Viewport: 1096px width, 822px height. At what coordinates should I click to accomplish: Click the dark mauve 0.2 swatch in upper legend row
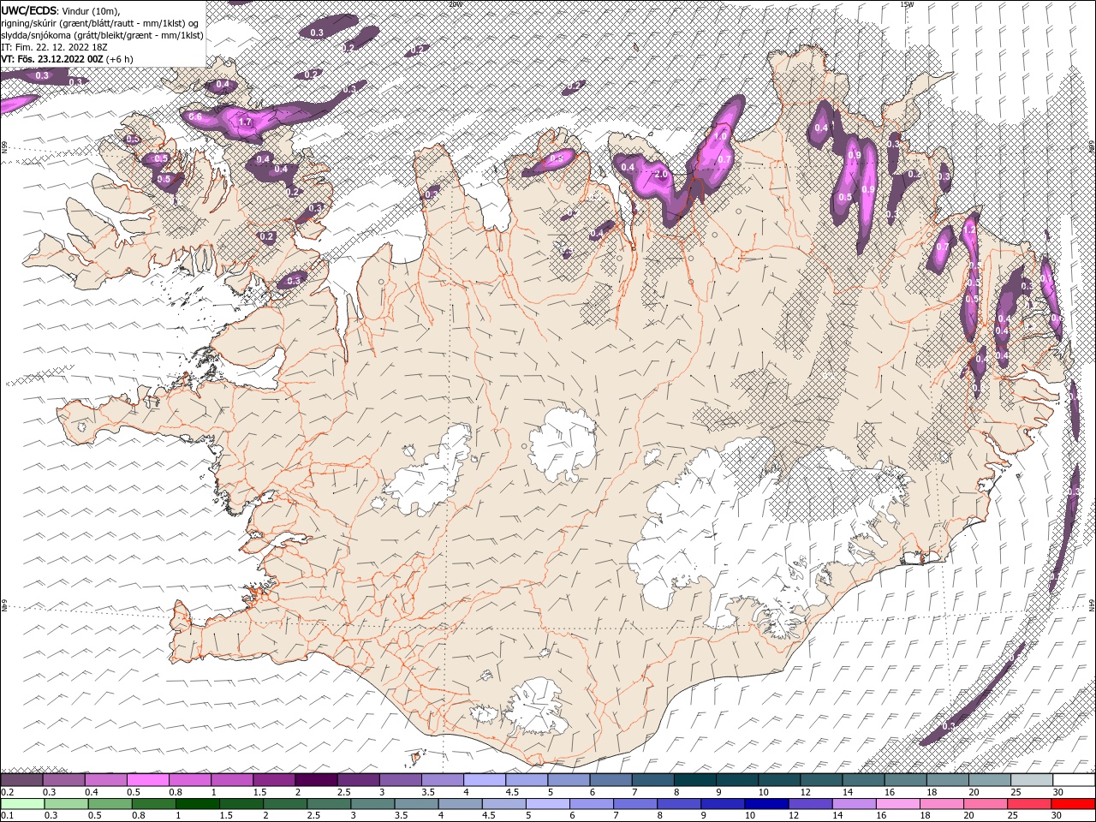click(22, 780)
